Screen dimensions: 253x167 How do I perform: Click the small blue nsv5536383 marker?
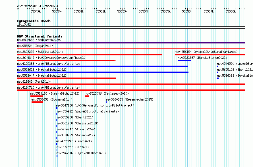click(218, 78)
